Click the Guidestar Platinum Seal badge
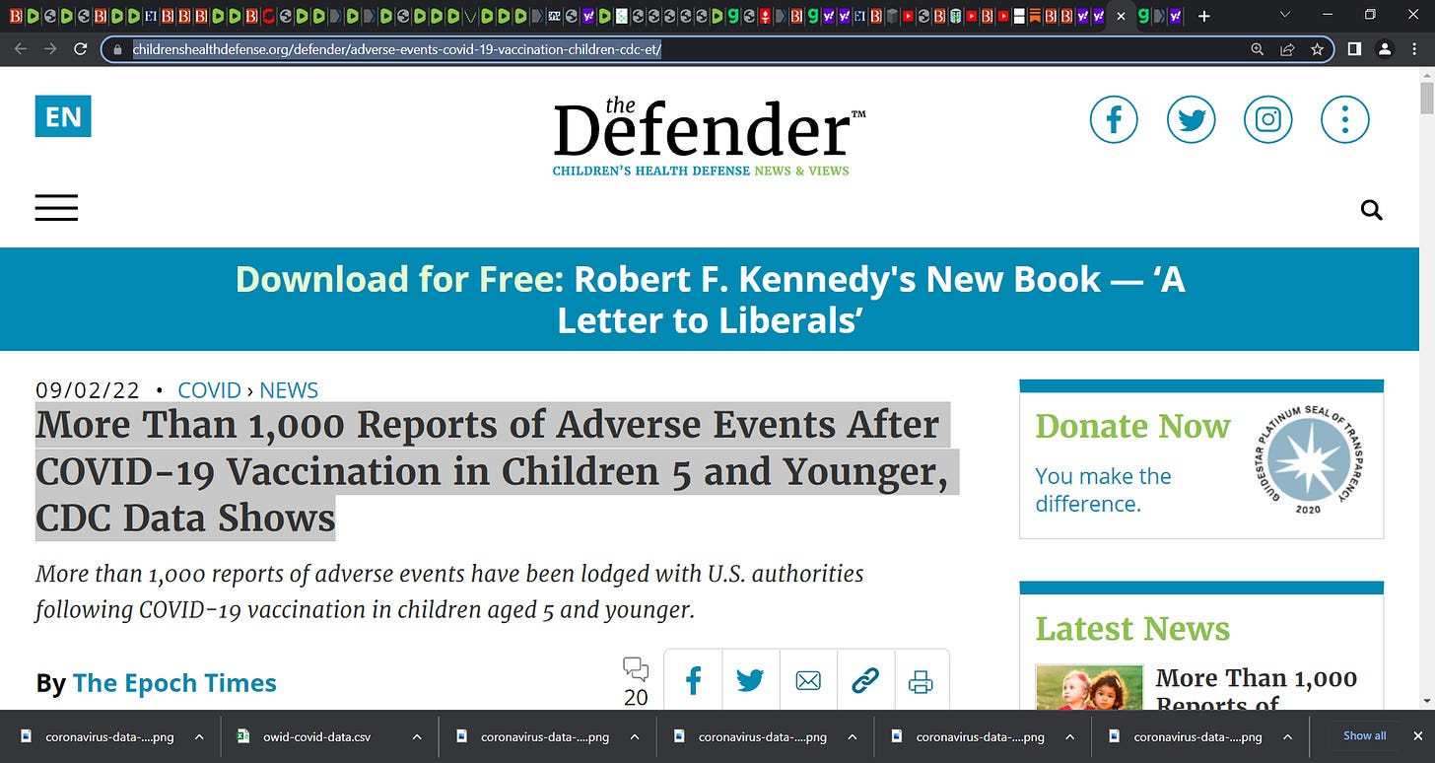 tap(1308, 459)
